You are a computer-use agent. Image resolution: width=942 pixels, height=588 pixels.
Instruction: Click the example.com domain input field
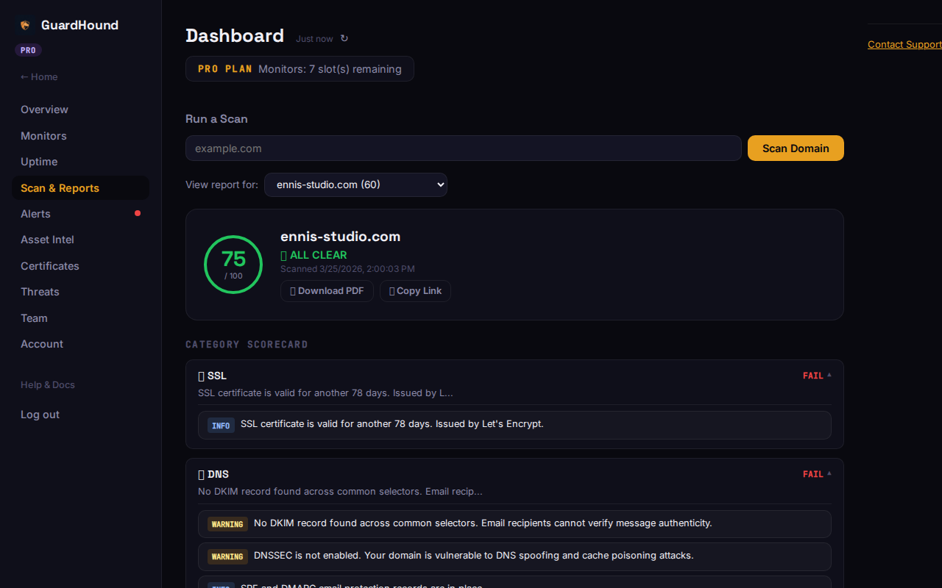coord(464,148)
